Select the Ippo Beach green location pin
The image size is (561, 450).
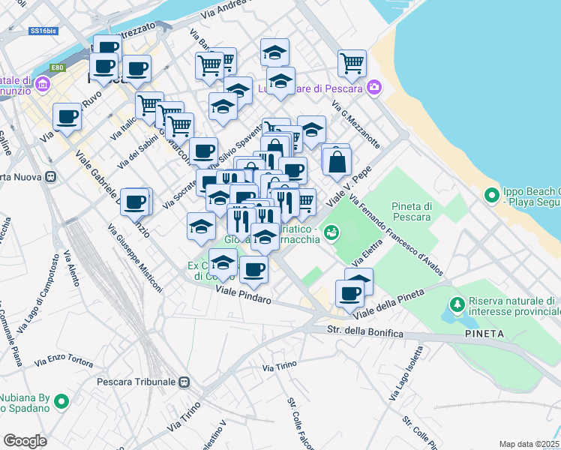(491, 196)
